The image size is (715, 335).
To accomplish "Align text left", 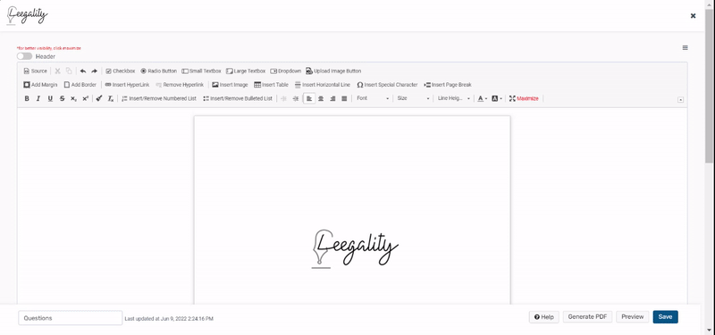I will click(309, 98).
